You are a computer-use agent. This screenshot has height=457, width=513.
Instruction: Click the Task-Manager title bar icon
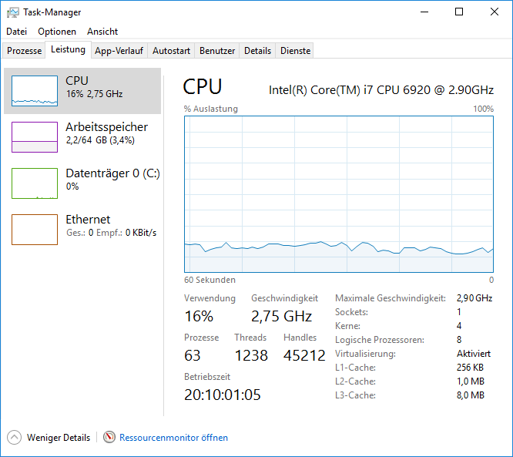pyautogui.click(x=13, y=12)
